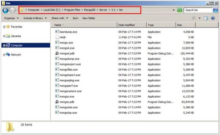The height and width of the screenshot is (135, 220).
Task: Click the mongodump.exe application icon
Action: (x=57, y=59)
